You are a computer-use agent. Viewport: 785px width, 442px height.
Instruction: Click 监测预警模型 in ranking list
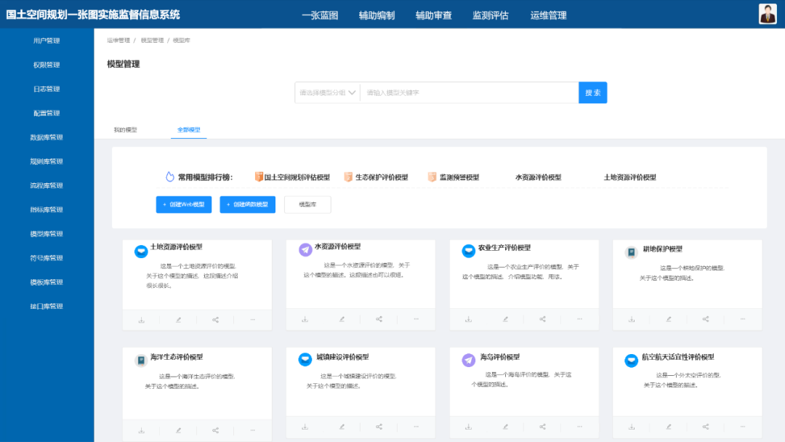[459, 177]
